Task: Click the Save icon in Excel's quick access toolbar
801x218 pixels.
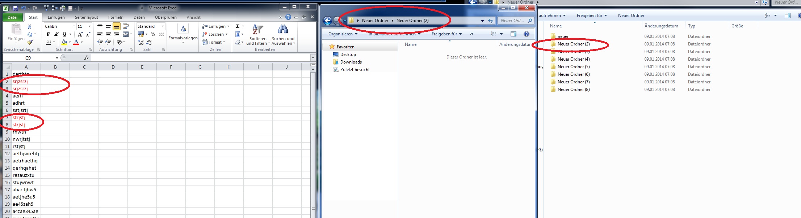Action: pos(16,8)
